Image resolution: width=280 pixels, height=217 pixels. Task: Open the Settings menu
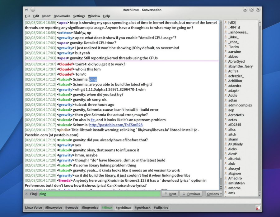pyautogui.click(x=79, y=16)
